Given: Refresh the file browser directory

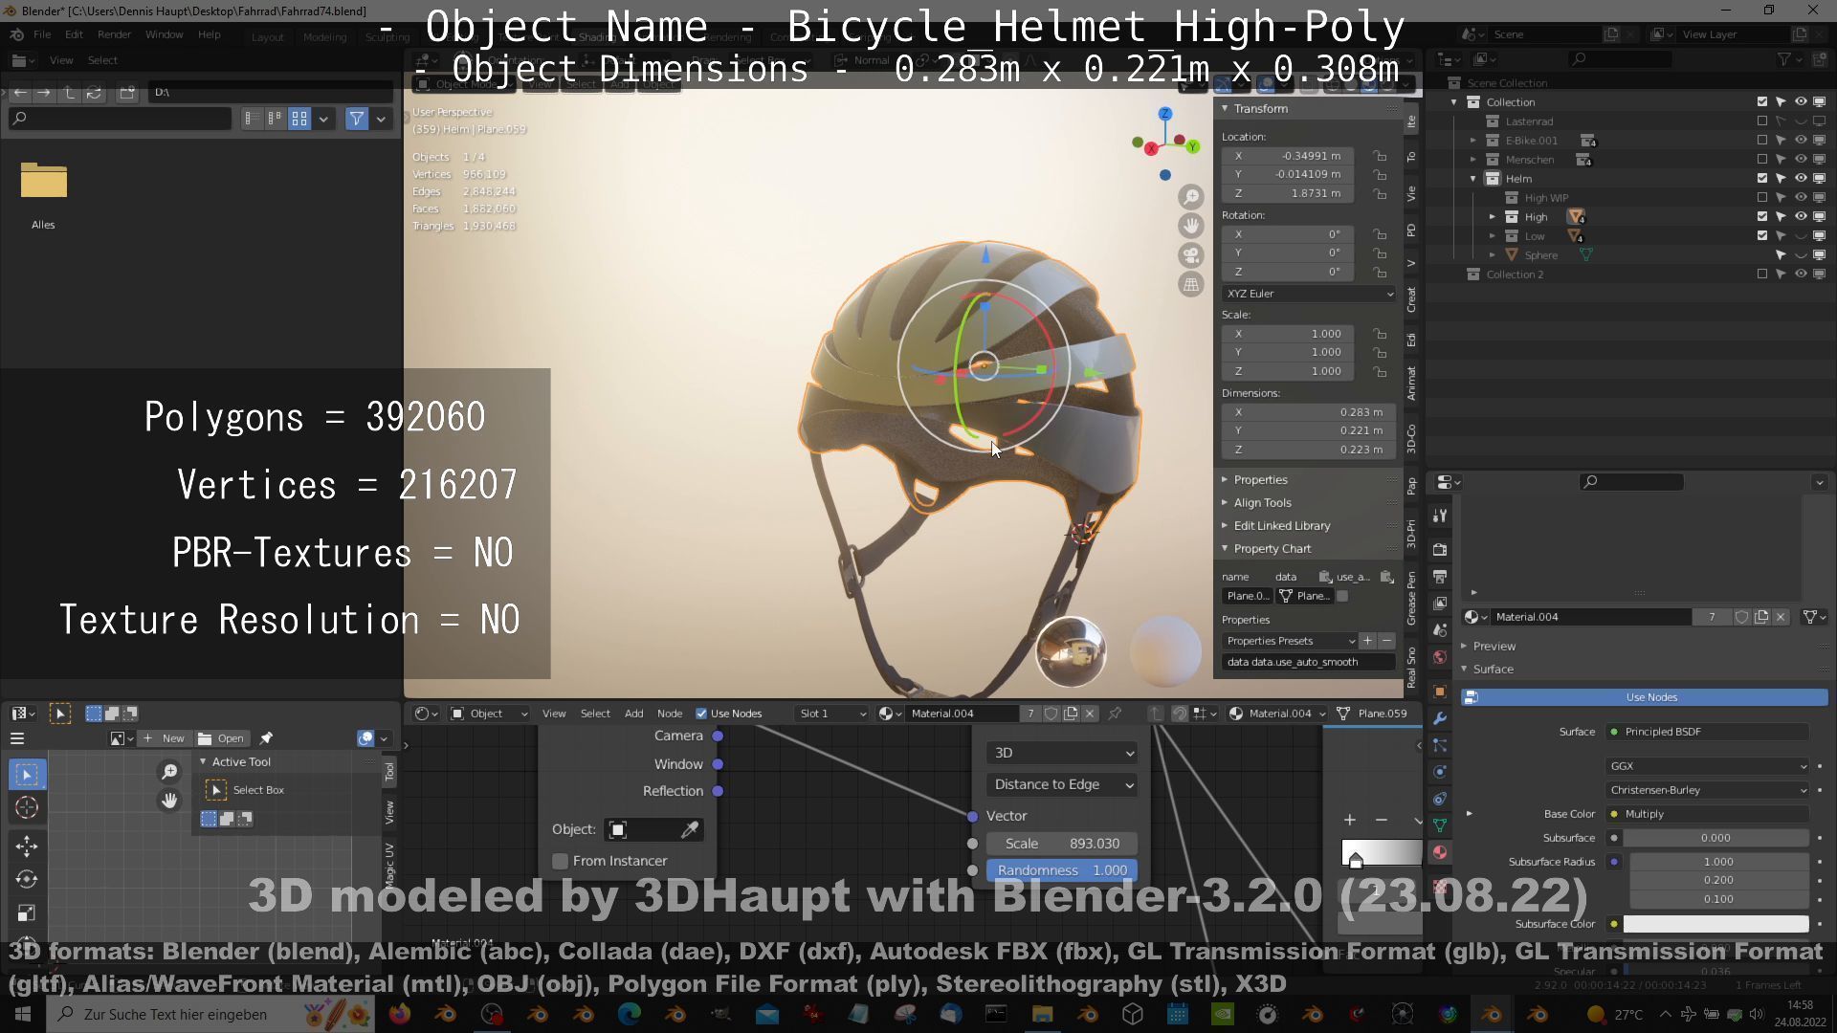Looking at the screenshot, I should (x=94, y=92).
